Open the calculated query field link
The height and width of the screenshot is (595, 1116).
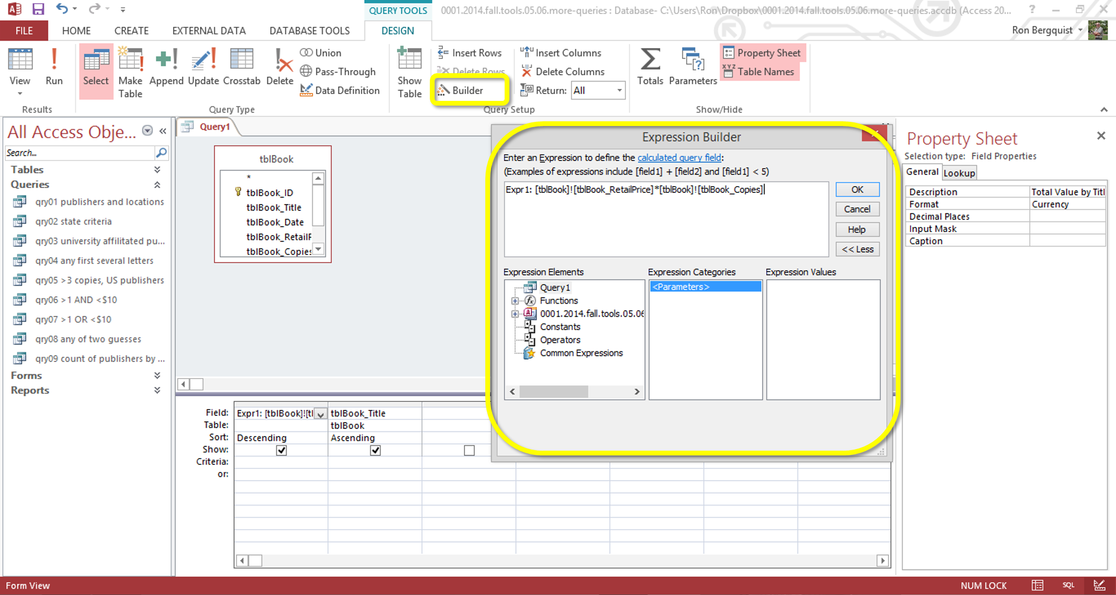coord(679,157)
